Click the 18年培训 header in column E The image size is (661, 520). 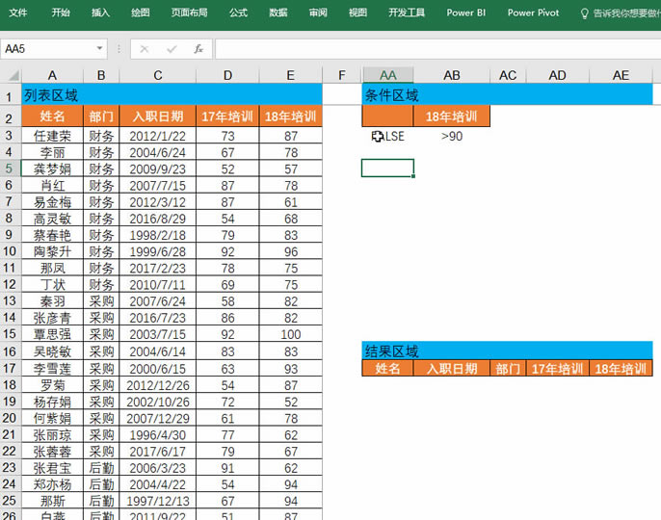click(290, 116)
